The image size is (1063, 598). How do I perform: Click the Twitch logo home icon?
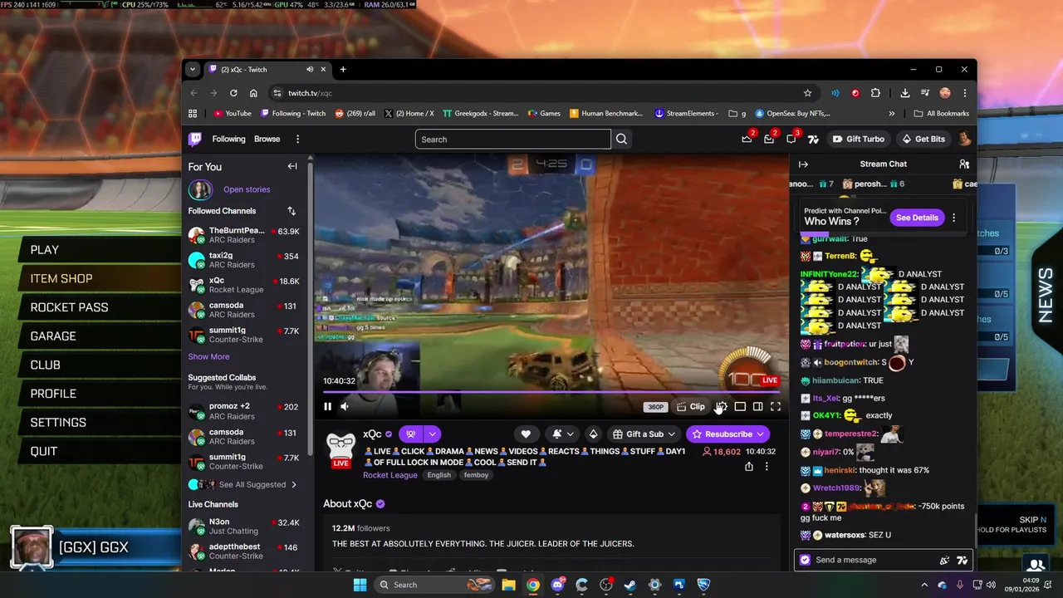click(194, 139)
